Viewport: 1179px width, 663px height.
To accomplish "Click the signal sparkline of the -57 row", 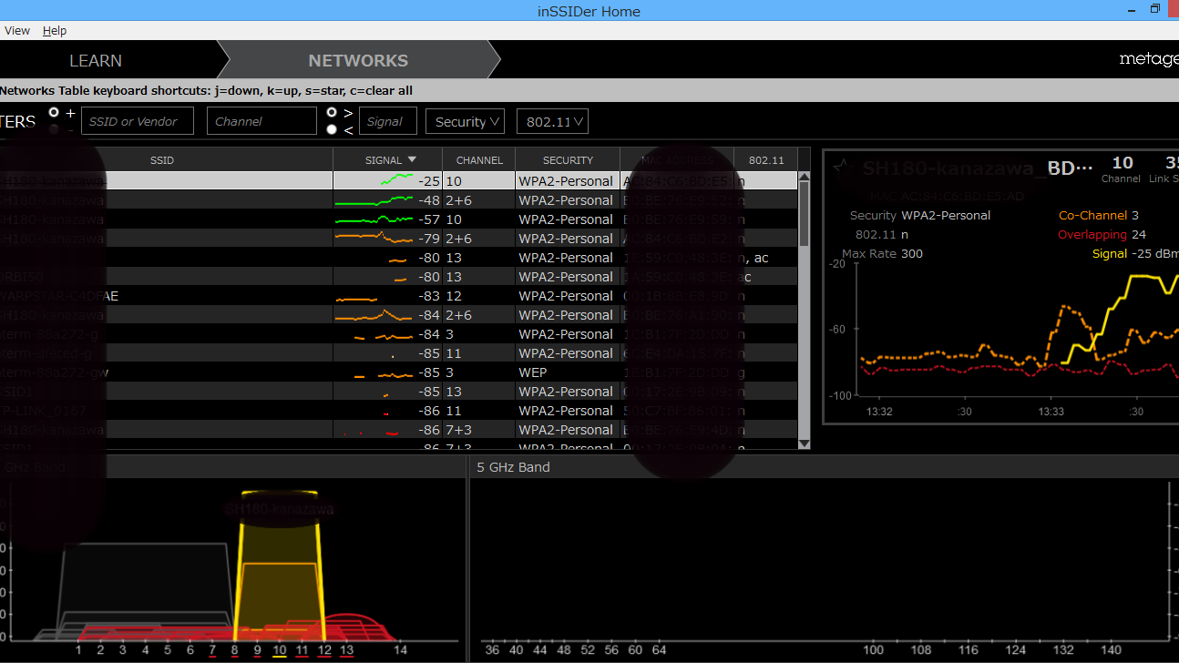I will point(374,219).
